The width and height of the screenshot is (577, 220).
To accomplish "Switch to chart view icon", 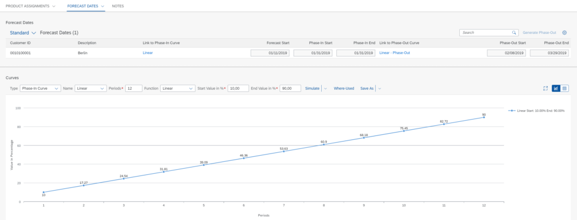I will pos(556,89).
